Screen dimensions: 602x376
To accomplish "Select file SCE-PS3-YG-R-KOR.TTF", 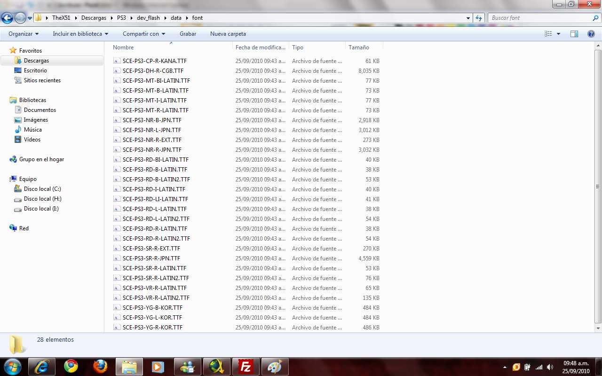I will tap(152, 328).
